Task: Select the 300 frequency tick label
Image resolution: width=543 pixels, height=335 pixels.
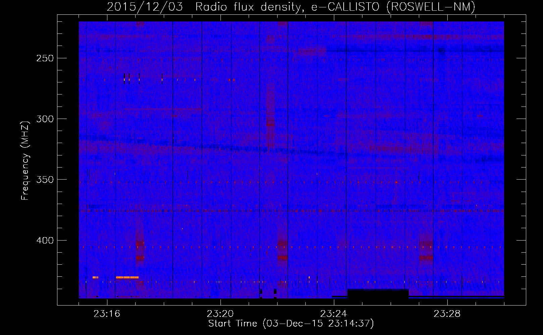Action: tap(45, 119)
